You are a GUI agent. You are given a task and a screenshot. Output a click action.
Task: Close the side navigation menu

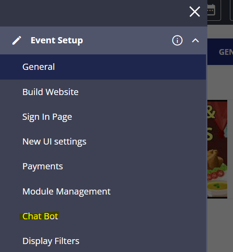[195, 11]
